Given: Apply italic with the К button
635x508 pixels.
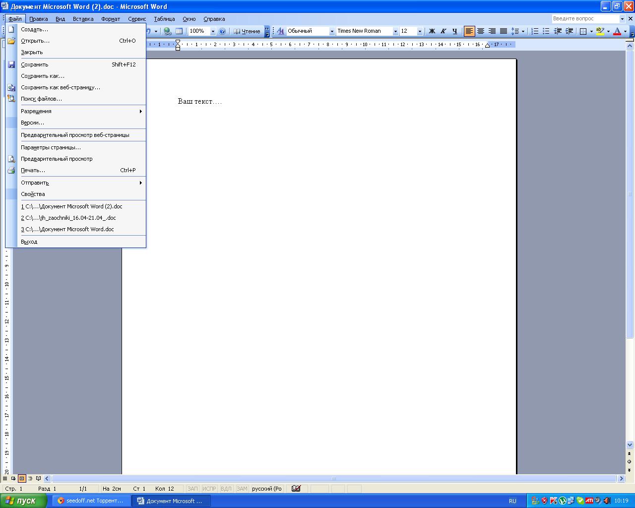Looking at the screenshot, I should [x=443, y=31].
